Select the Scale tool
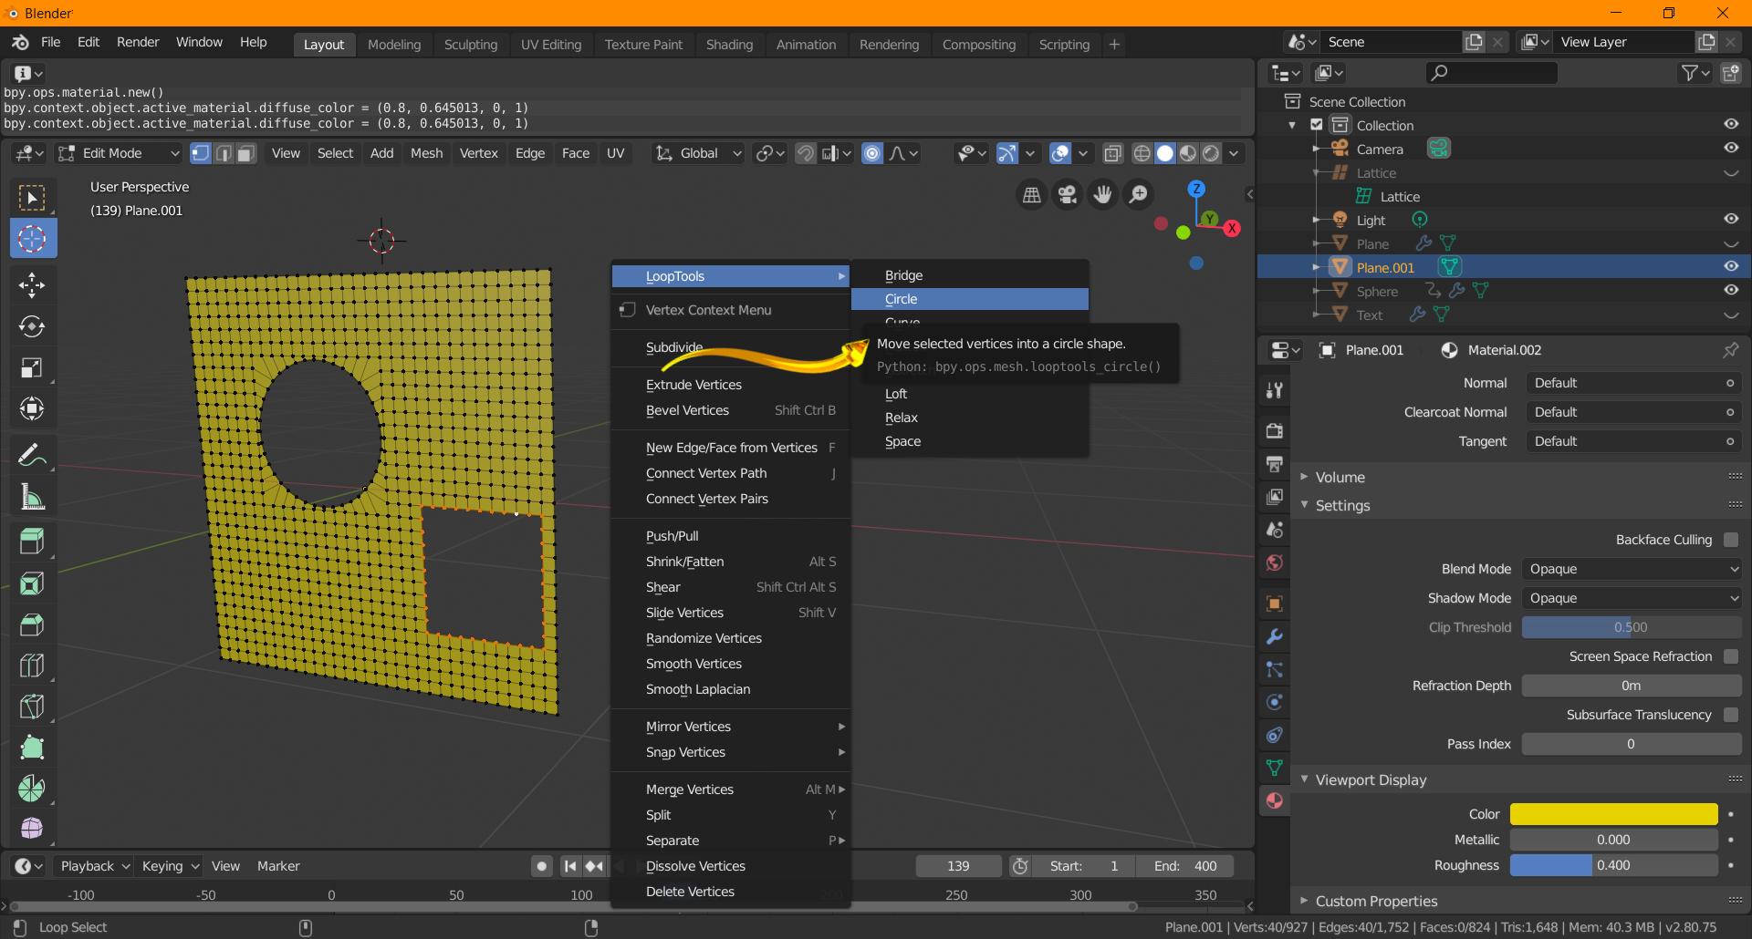Screen dimensions: 1752x939 click(32, 367)
